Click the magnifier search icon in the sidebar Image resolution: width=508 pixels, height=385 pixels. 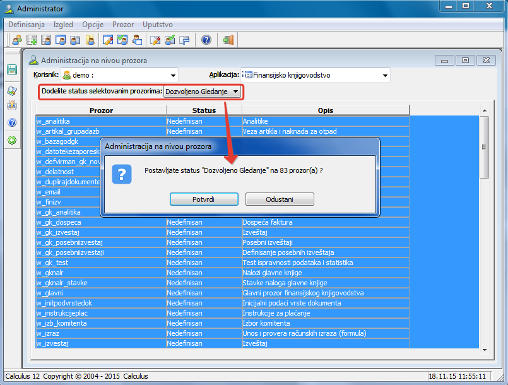(x=12, y=91)
